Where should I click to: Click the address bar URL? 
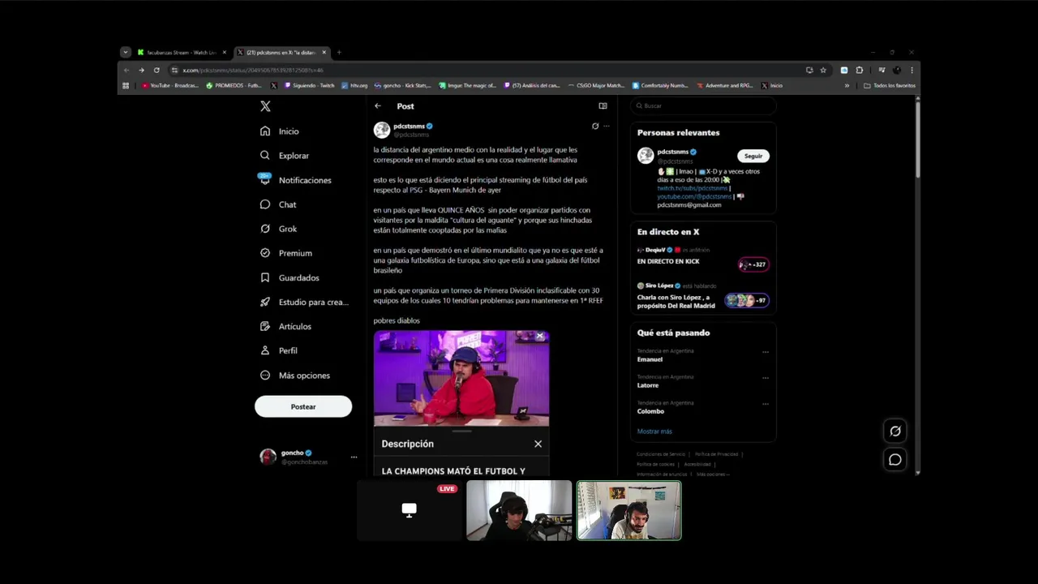coord(253,71)
